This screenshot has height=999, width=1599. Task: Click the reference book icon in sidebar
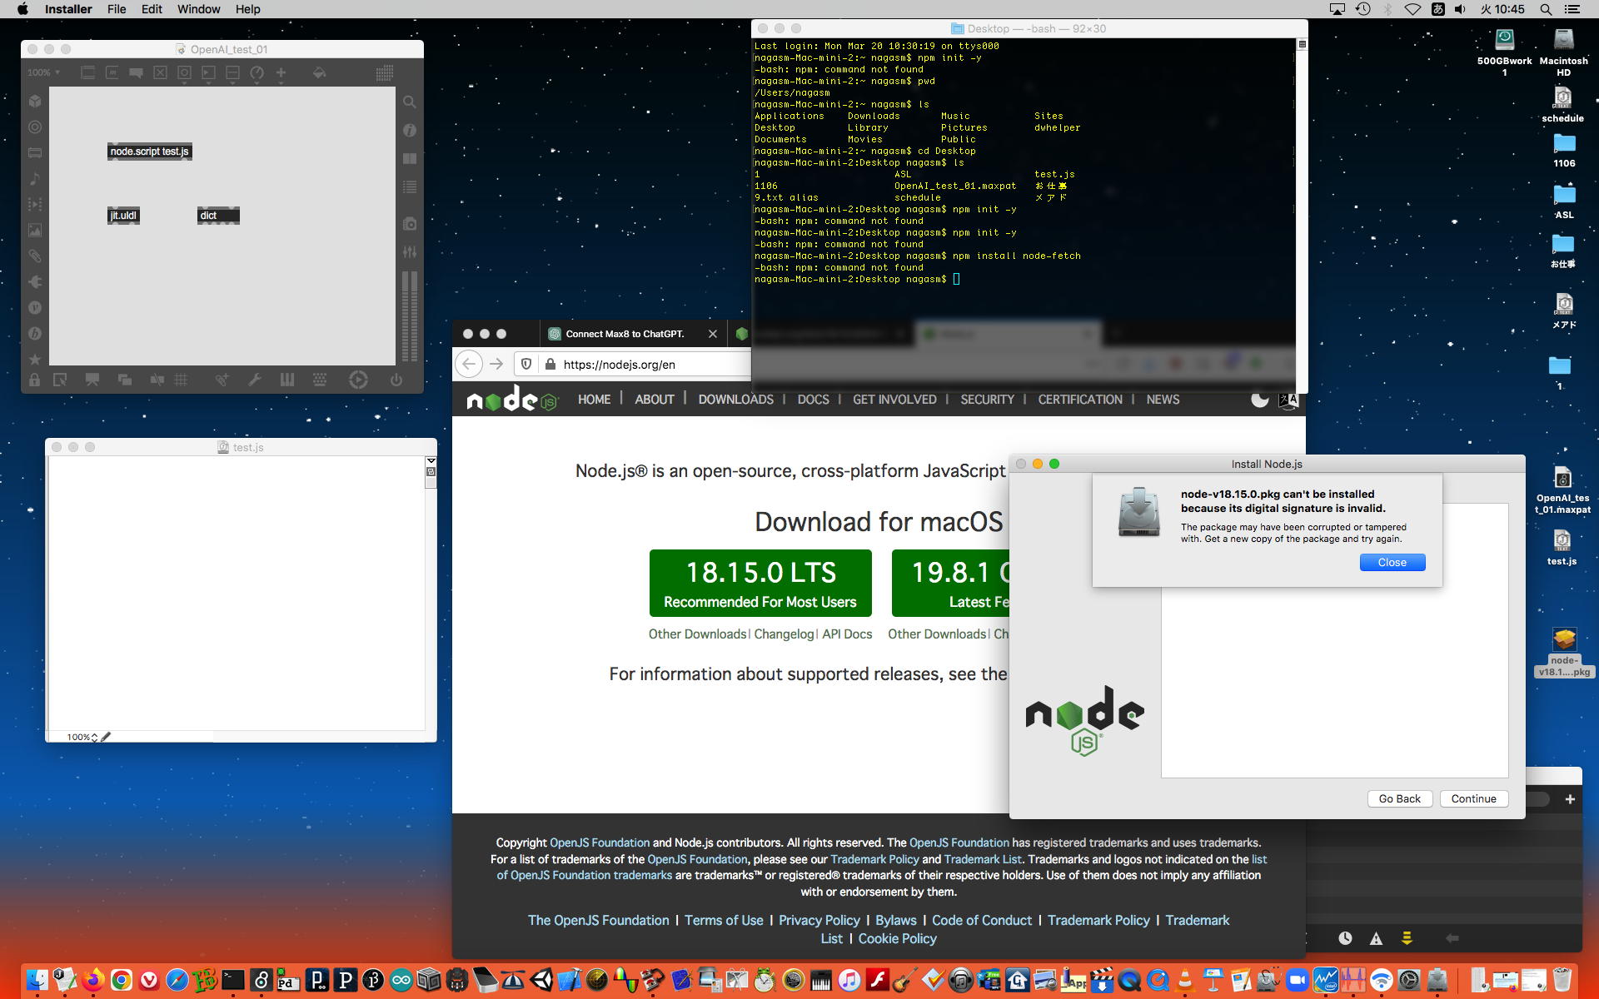(x=410, y=158)
